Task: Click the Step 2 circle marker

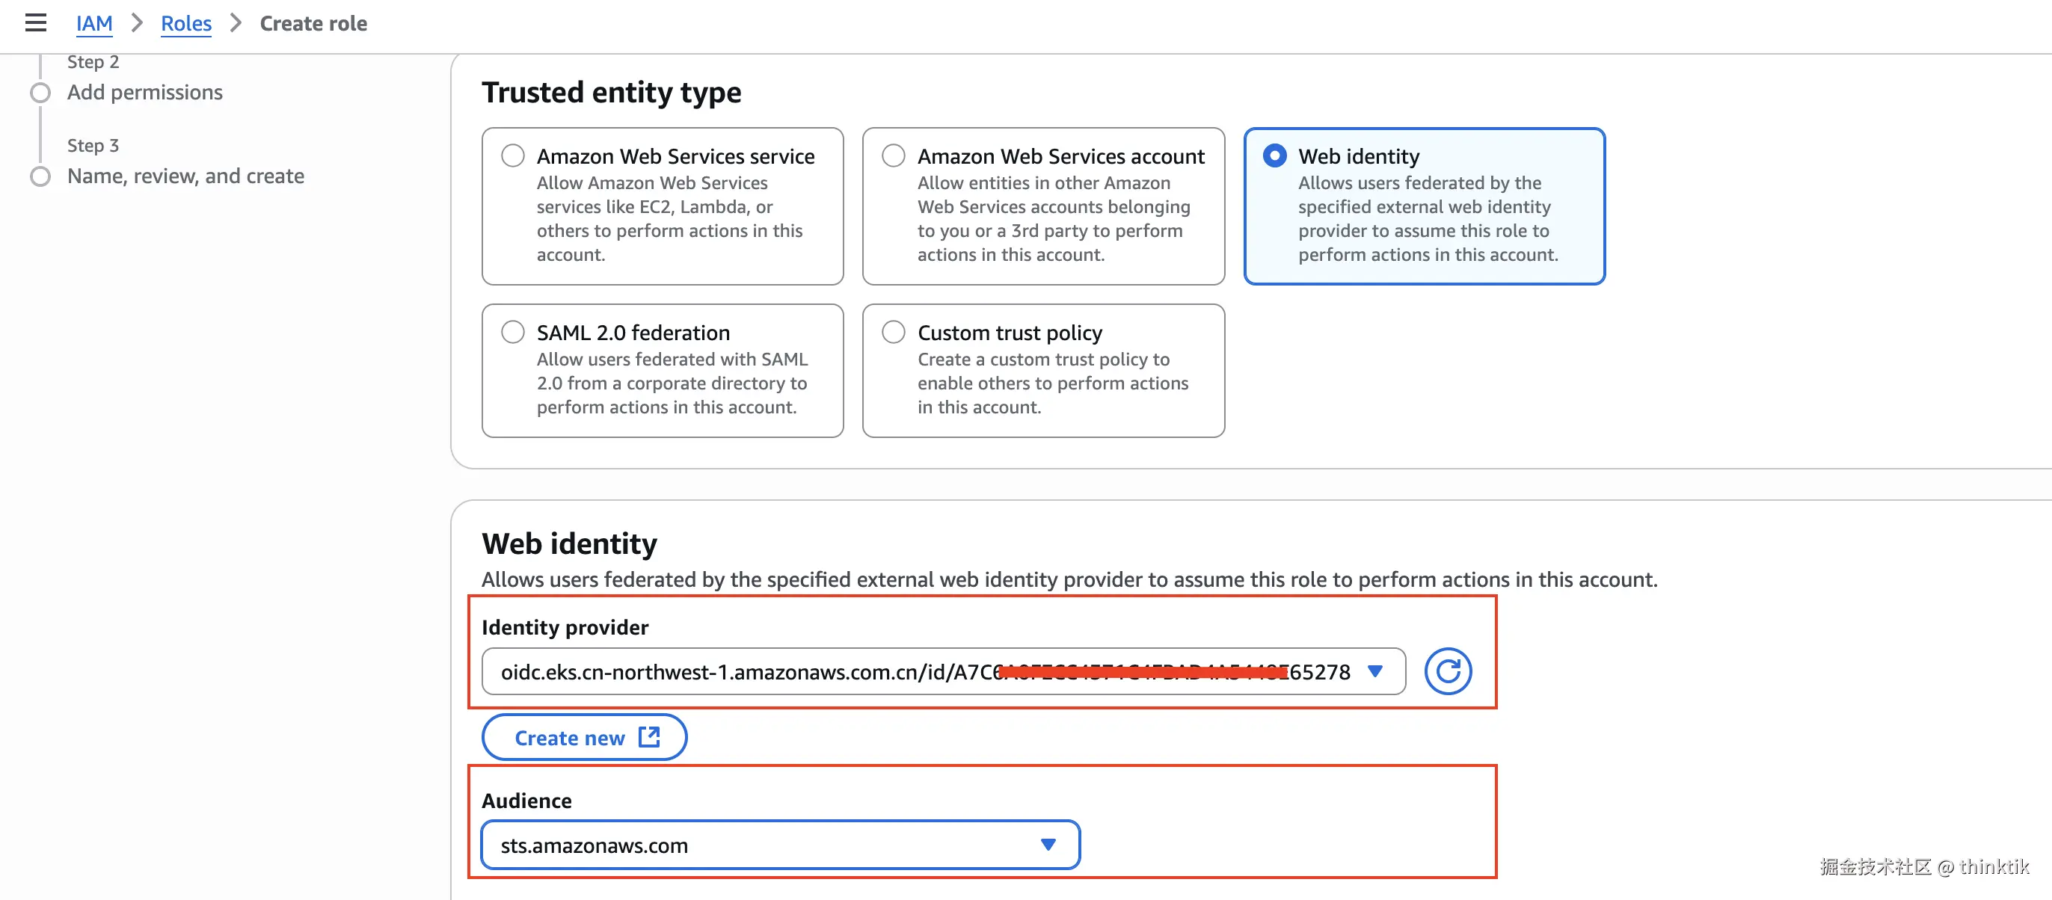Action: coord(40,93)
